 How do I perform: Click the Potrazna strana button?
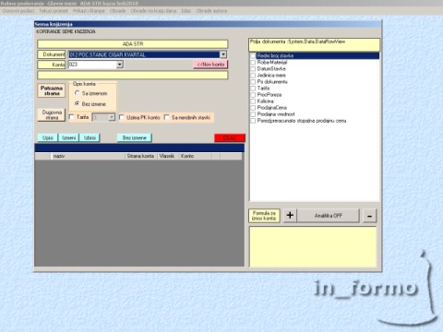[52, 90]
